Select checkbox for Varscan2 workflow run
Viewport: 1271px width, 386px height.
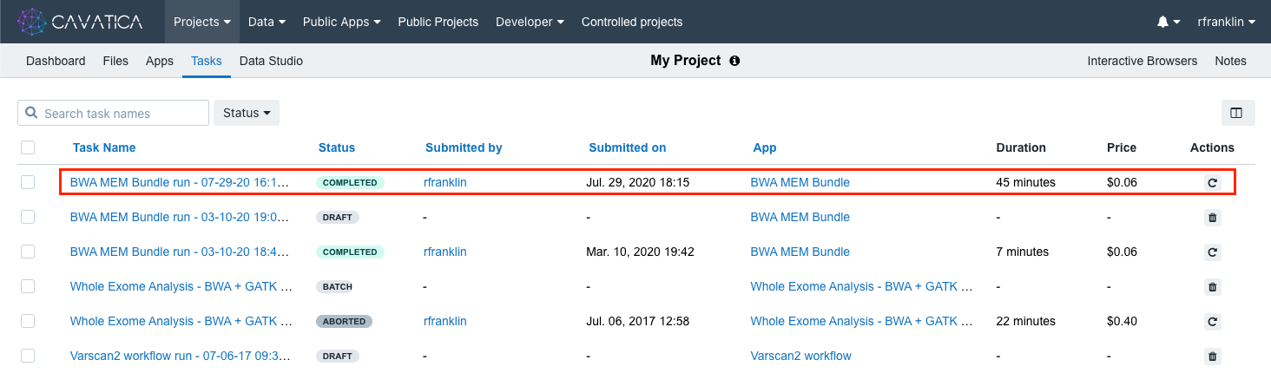(x=28, y=356)
